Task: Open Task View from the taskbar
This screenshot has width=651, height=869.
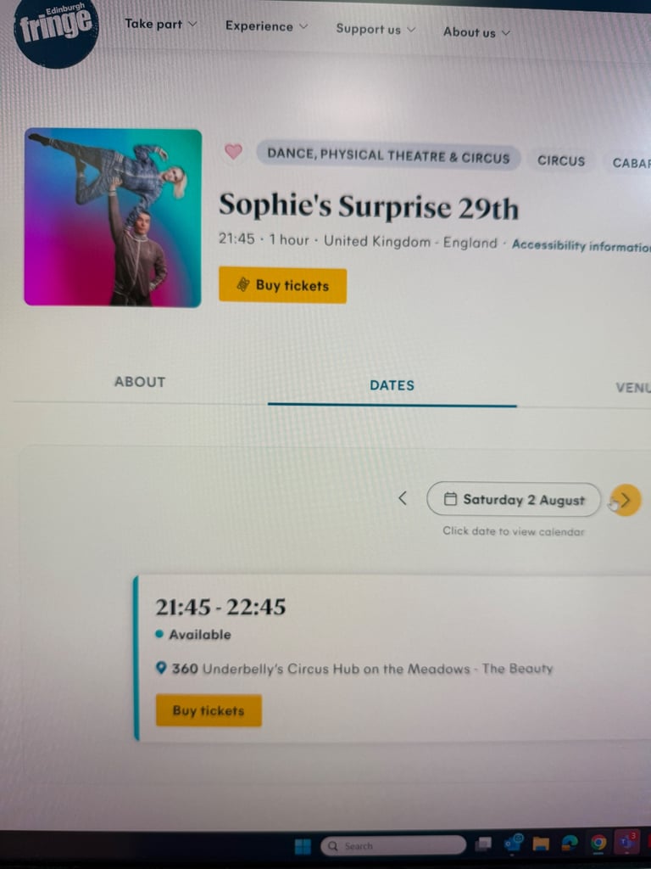Action: (484, 844)
